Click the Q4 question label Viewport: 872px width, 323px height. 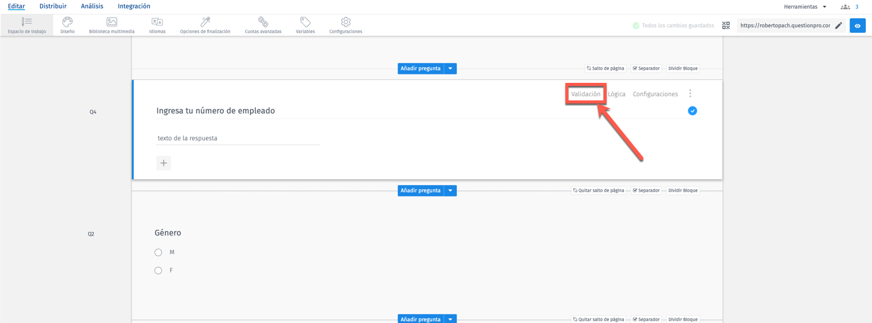point(93,112)
